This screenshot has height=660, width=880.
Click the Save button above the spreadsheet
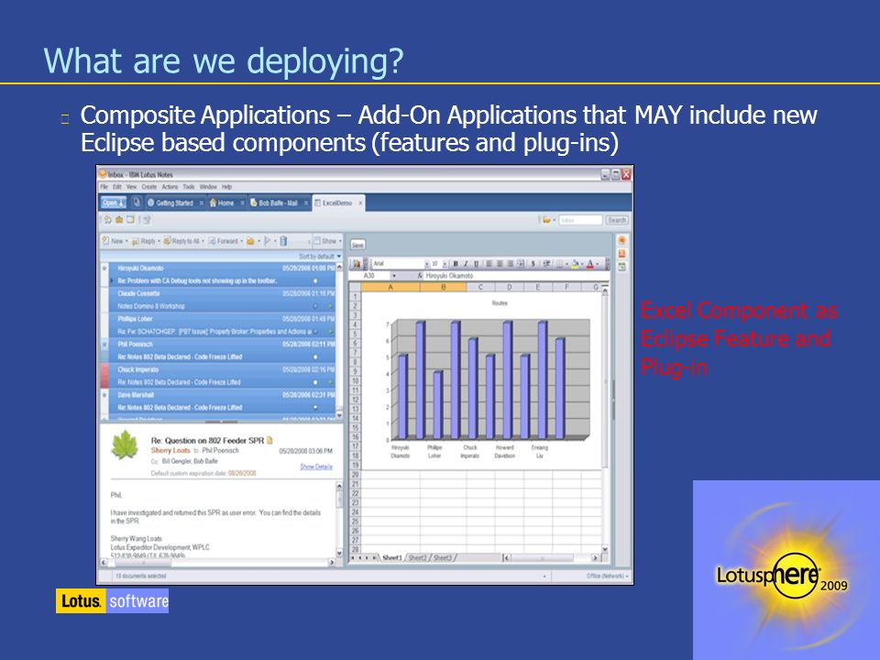357,245
